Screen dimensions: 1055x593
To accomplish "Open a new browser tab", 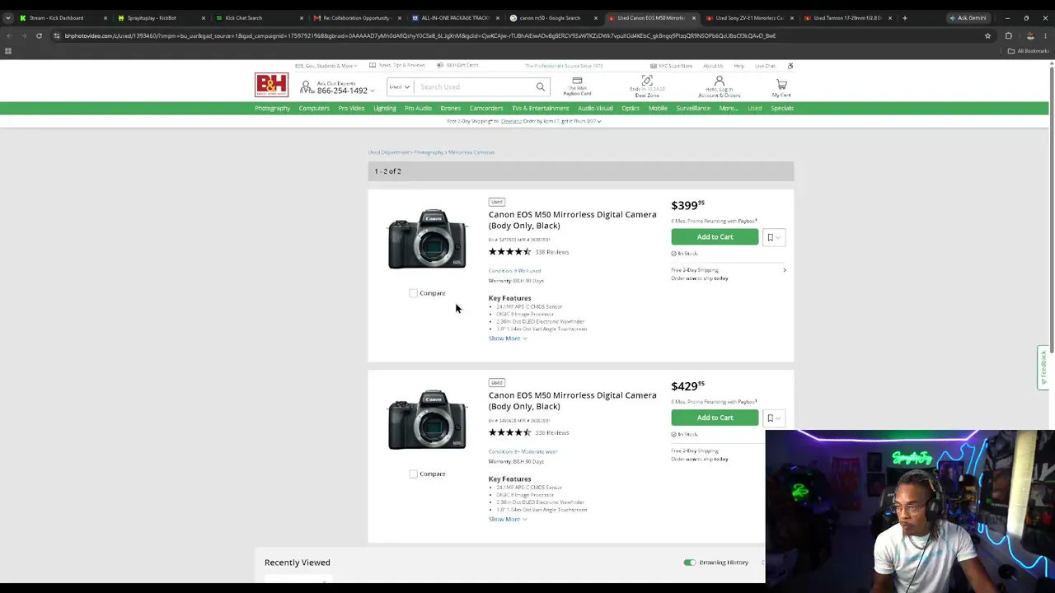I will (904, 17).
